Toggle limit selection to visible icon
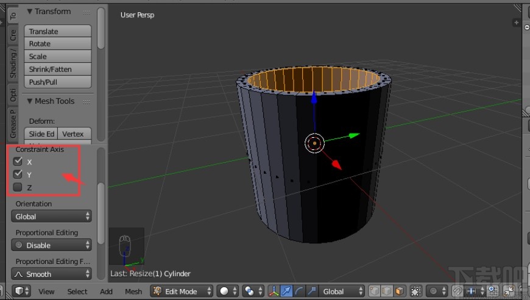530x300 pixels. [416, 291]
